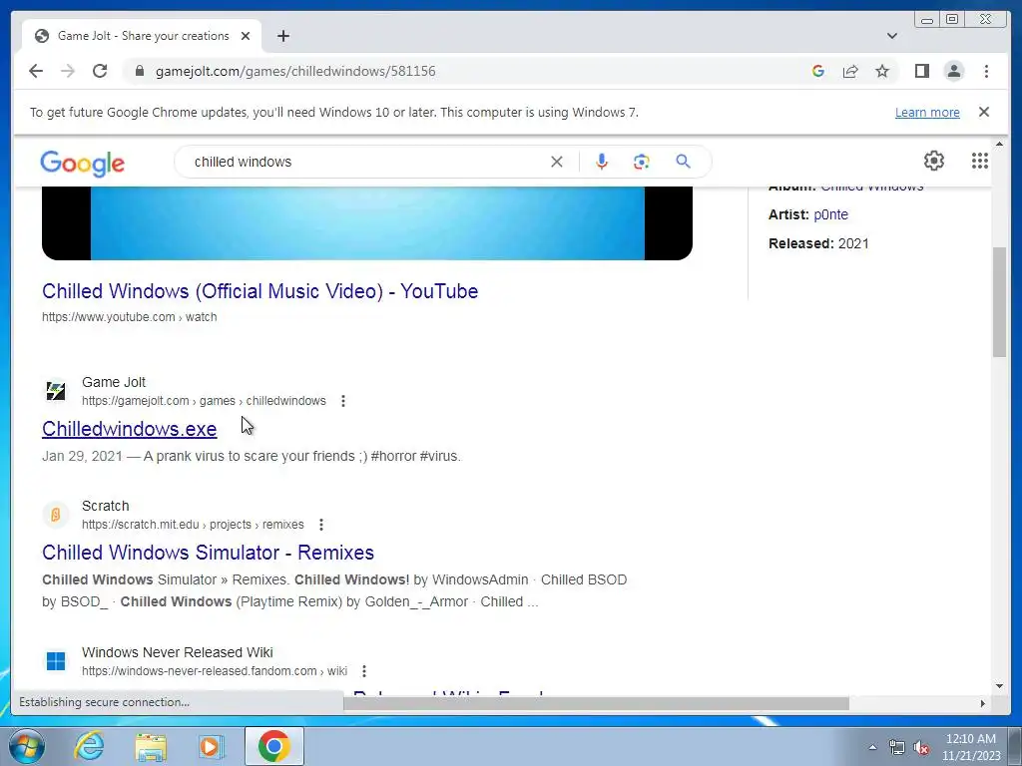
Task: Toggle the Chrome side panel icon
Action: click(x=921, y=71)
